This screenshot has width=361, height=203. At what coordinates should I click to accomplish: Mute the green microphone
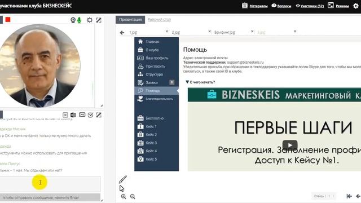pyautogui.click(x=80, y=20)
